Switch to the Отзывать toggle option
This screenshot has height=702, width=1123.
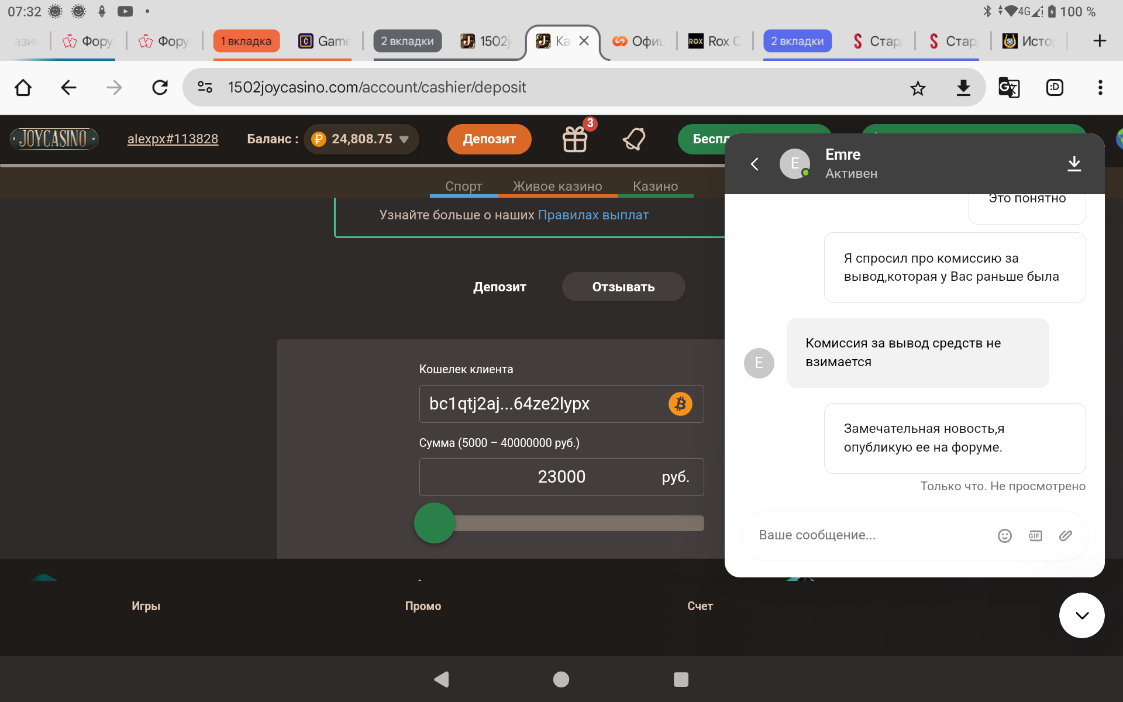[623, 287]
